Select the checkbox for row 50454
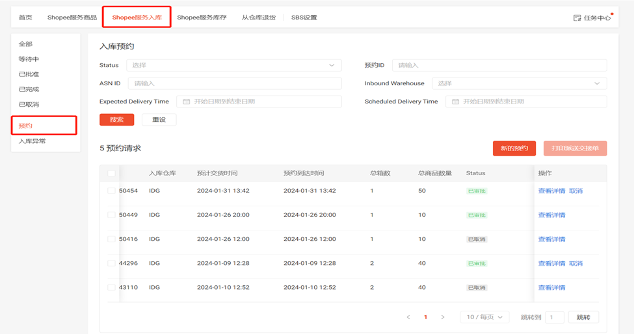The width and height of the screenshot is (634, 334). pyautogui.click(x=111, y=191)
